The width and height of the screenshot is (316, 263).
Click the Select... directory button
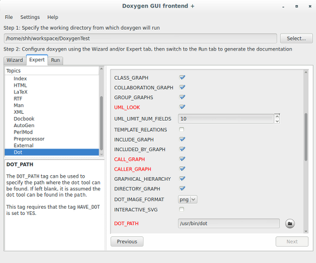(x=296, y=39)
